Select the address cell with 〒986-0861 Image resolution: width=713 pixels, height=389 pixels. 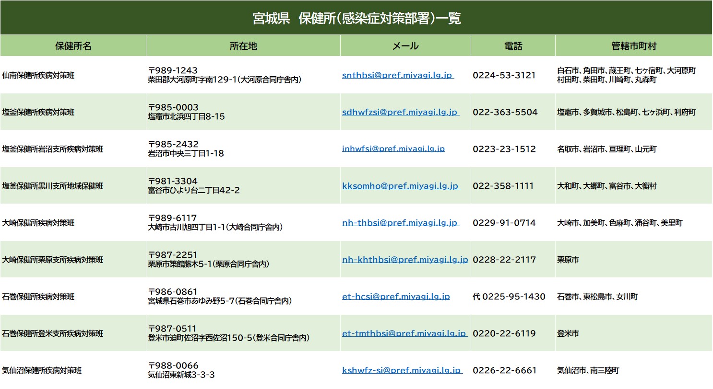243,297
